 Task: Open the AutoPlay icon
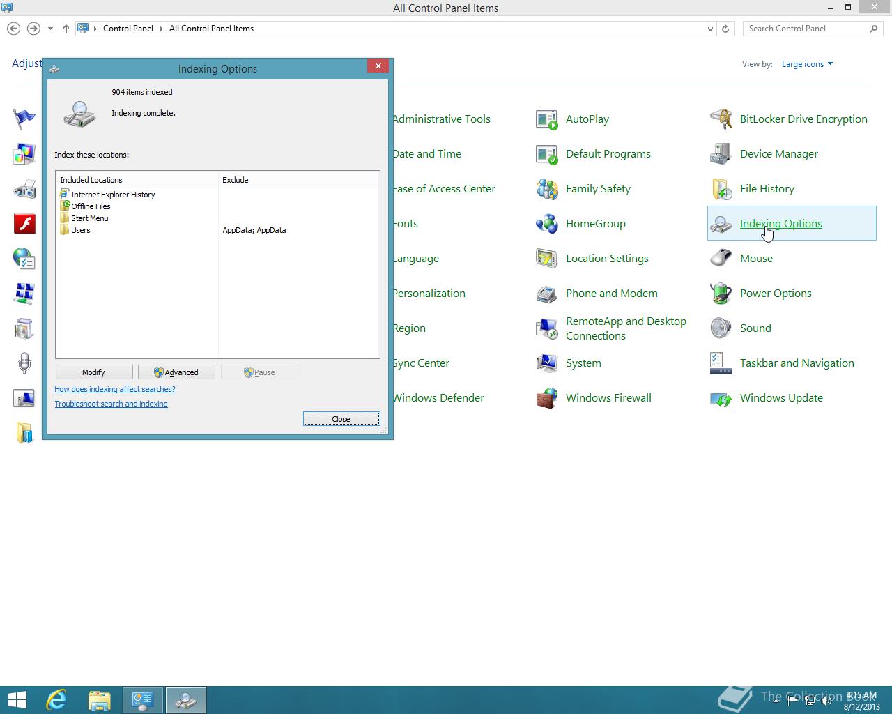547,119
